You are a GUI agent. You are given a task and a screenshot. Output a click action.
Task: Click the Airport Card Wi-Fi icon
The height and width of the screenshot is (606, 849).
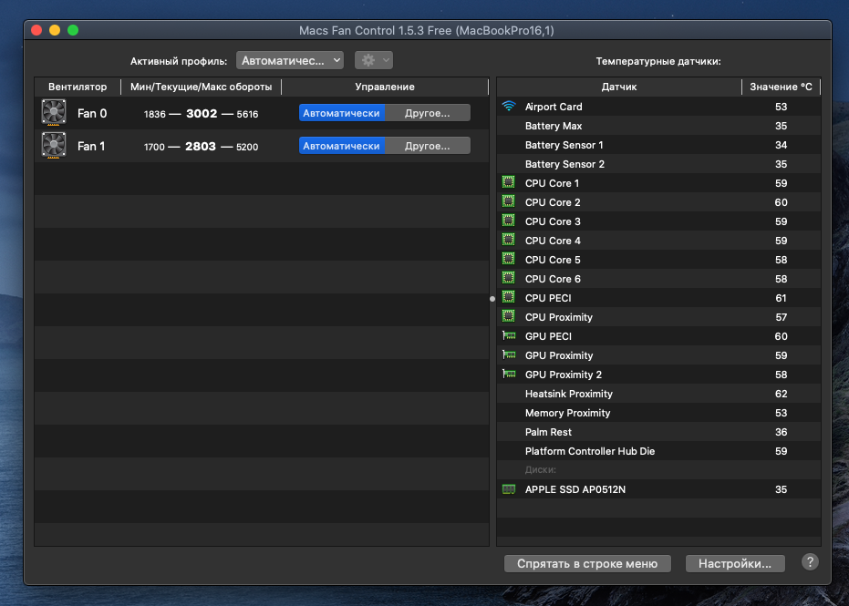[509, 106]
